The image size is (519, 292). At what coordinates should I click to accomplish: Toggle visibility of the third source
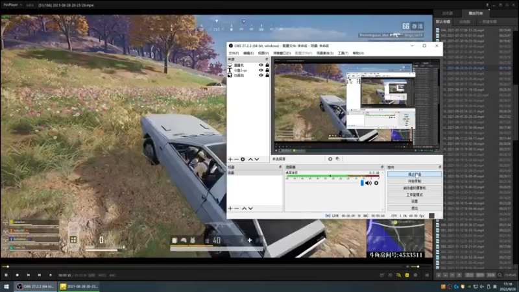(261, 75)
